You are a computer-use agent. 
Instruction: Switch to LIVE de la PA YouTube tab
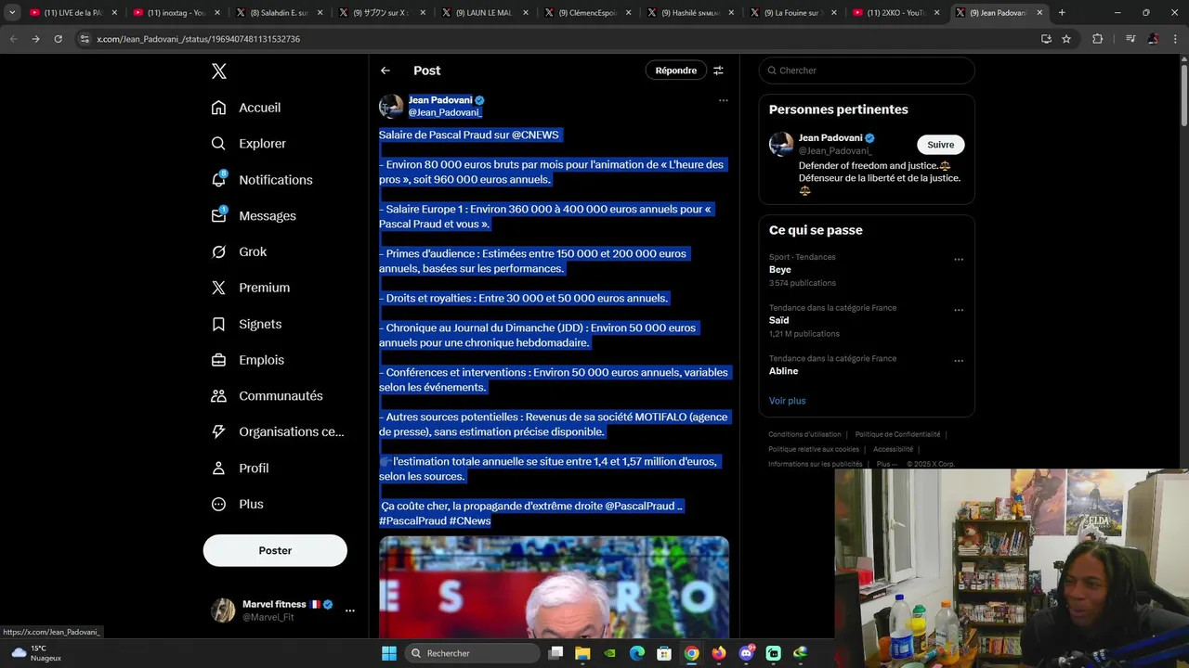pos(72,13)
